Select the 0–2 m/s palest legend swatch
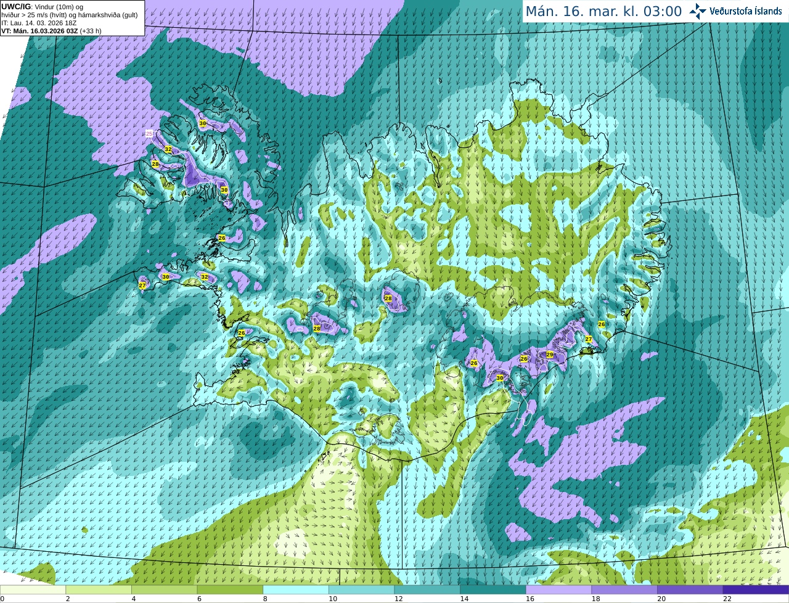Screen dimensions: 789x603 [33, 589]
